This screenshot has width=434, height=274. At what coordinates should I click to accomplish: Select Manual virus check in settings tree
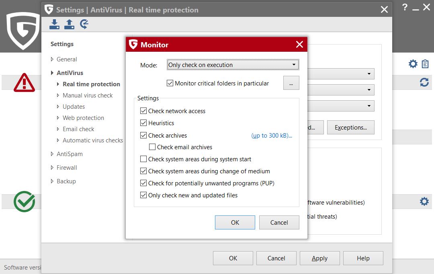[88, 95]
